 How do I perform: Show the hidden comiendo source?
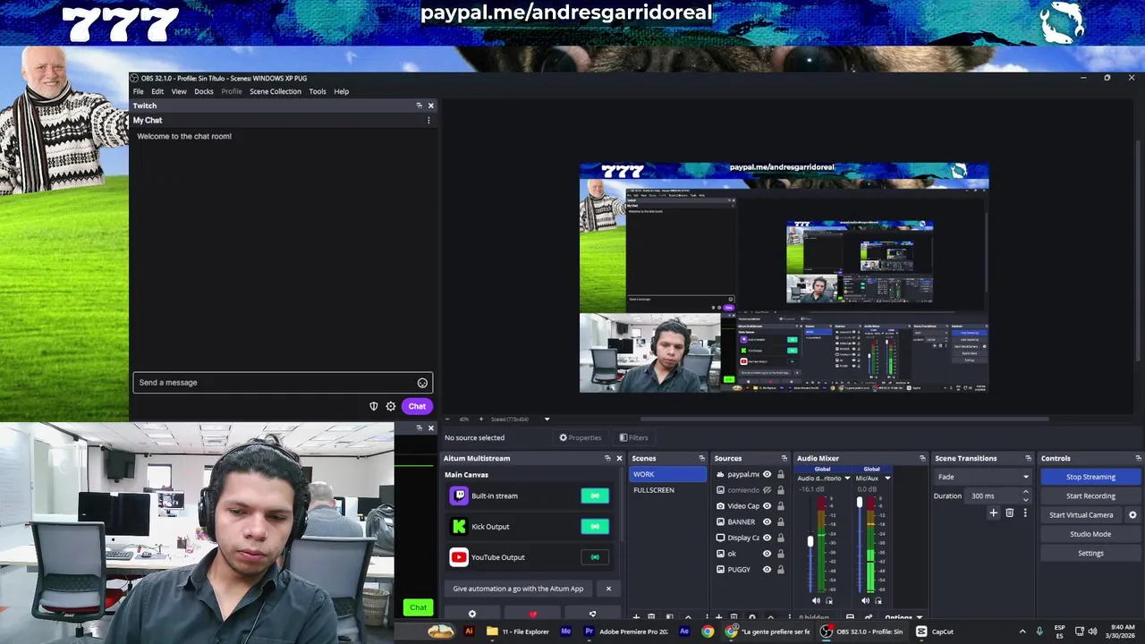(767, 490)
